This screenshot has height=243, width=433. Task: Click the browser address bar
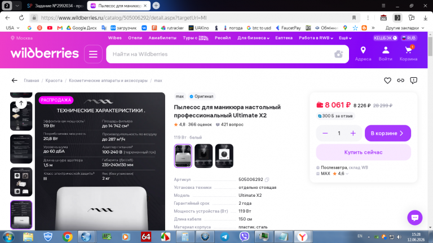click(x=193, y=17)
